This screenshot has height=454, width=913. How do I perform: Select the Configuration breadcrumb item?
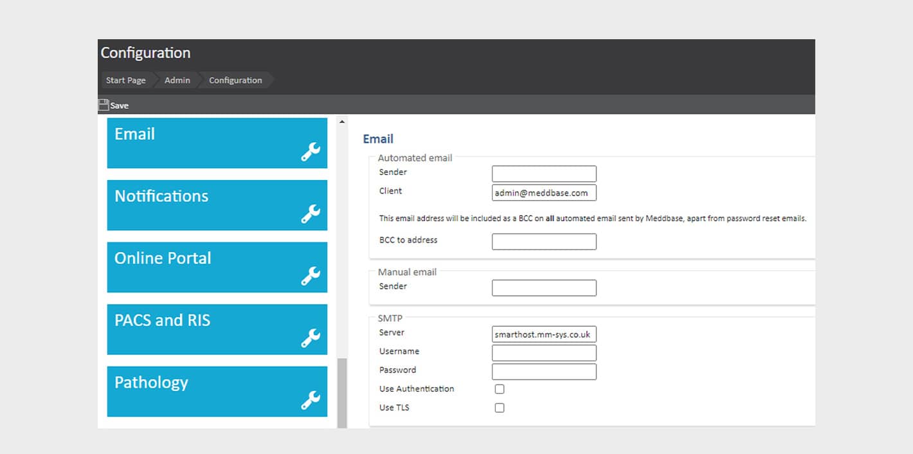point(235,80)
